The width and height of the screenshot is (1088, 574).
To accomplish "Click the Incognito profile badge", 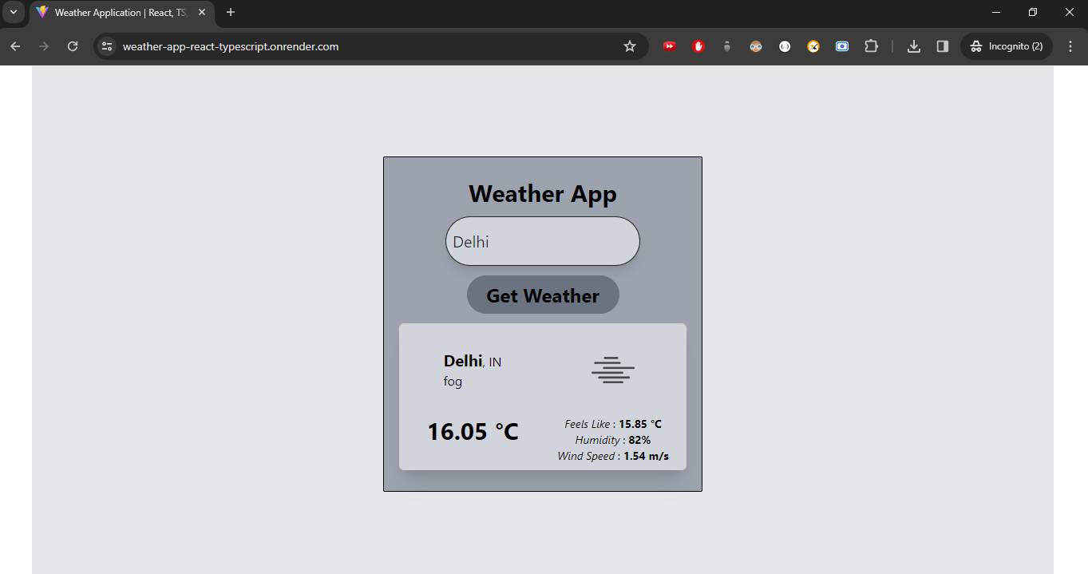I will 1006,46.
